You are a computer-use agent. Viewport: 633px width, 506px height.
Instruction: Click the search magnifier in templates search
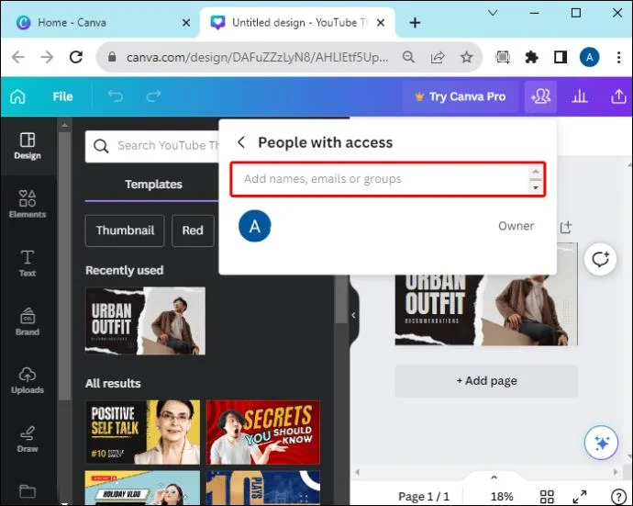pos(101,146)
